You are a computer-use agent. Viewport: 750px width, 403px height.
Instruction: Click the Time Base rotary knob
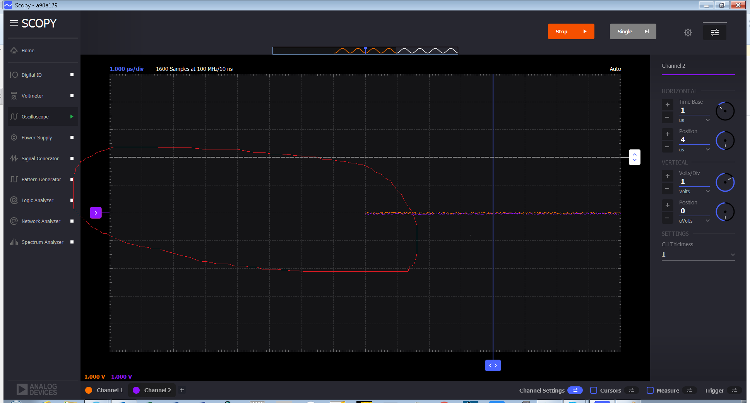(x=725, y=111)
